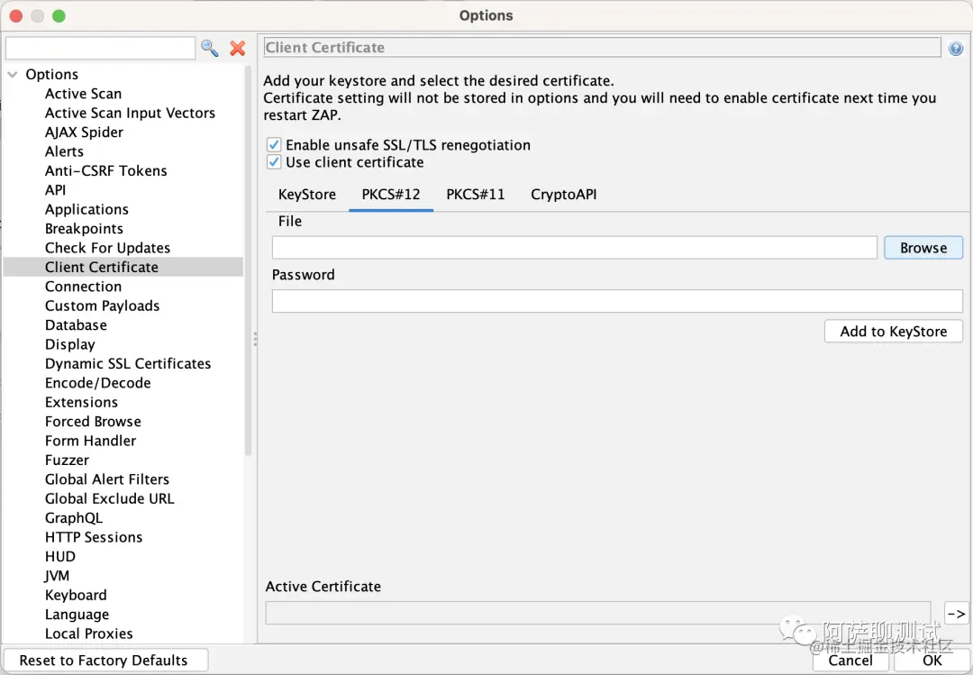Open Breakpoints options
The image size is (973, 675).
(x=84, y=229)
